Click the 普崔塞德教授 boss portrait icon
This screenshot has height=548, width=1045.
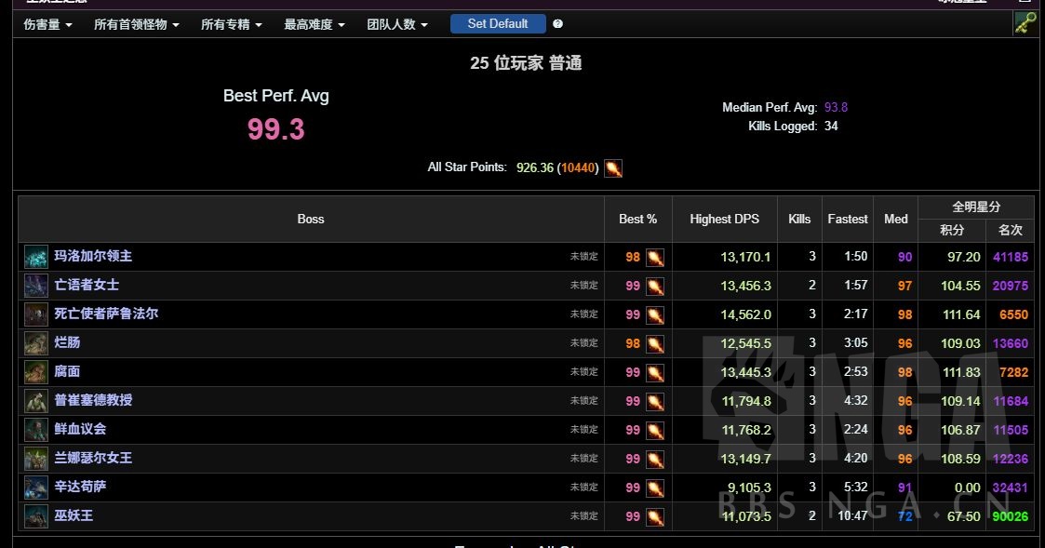(35, 401)
